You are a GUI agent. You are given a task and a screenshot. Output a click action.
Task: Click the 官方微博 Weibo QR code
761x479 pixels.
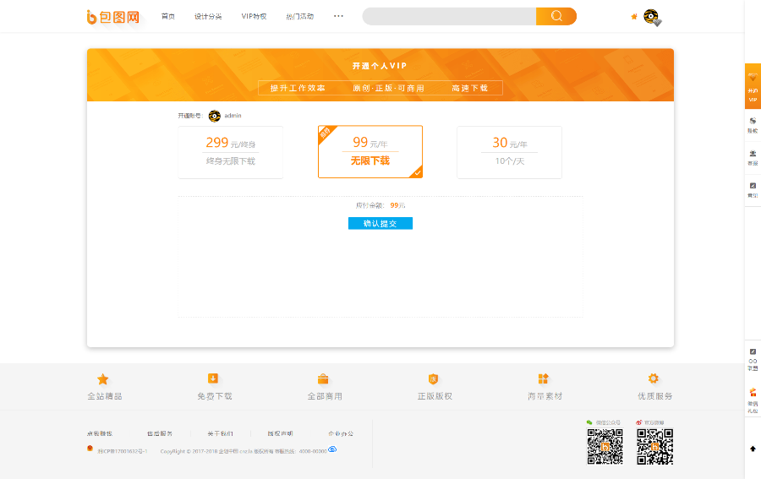[654, 447]
